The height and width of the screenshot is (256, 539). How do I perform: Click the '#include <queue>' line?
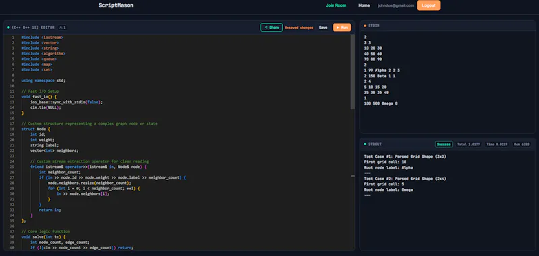(39, 59)
